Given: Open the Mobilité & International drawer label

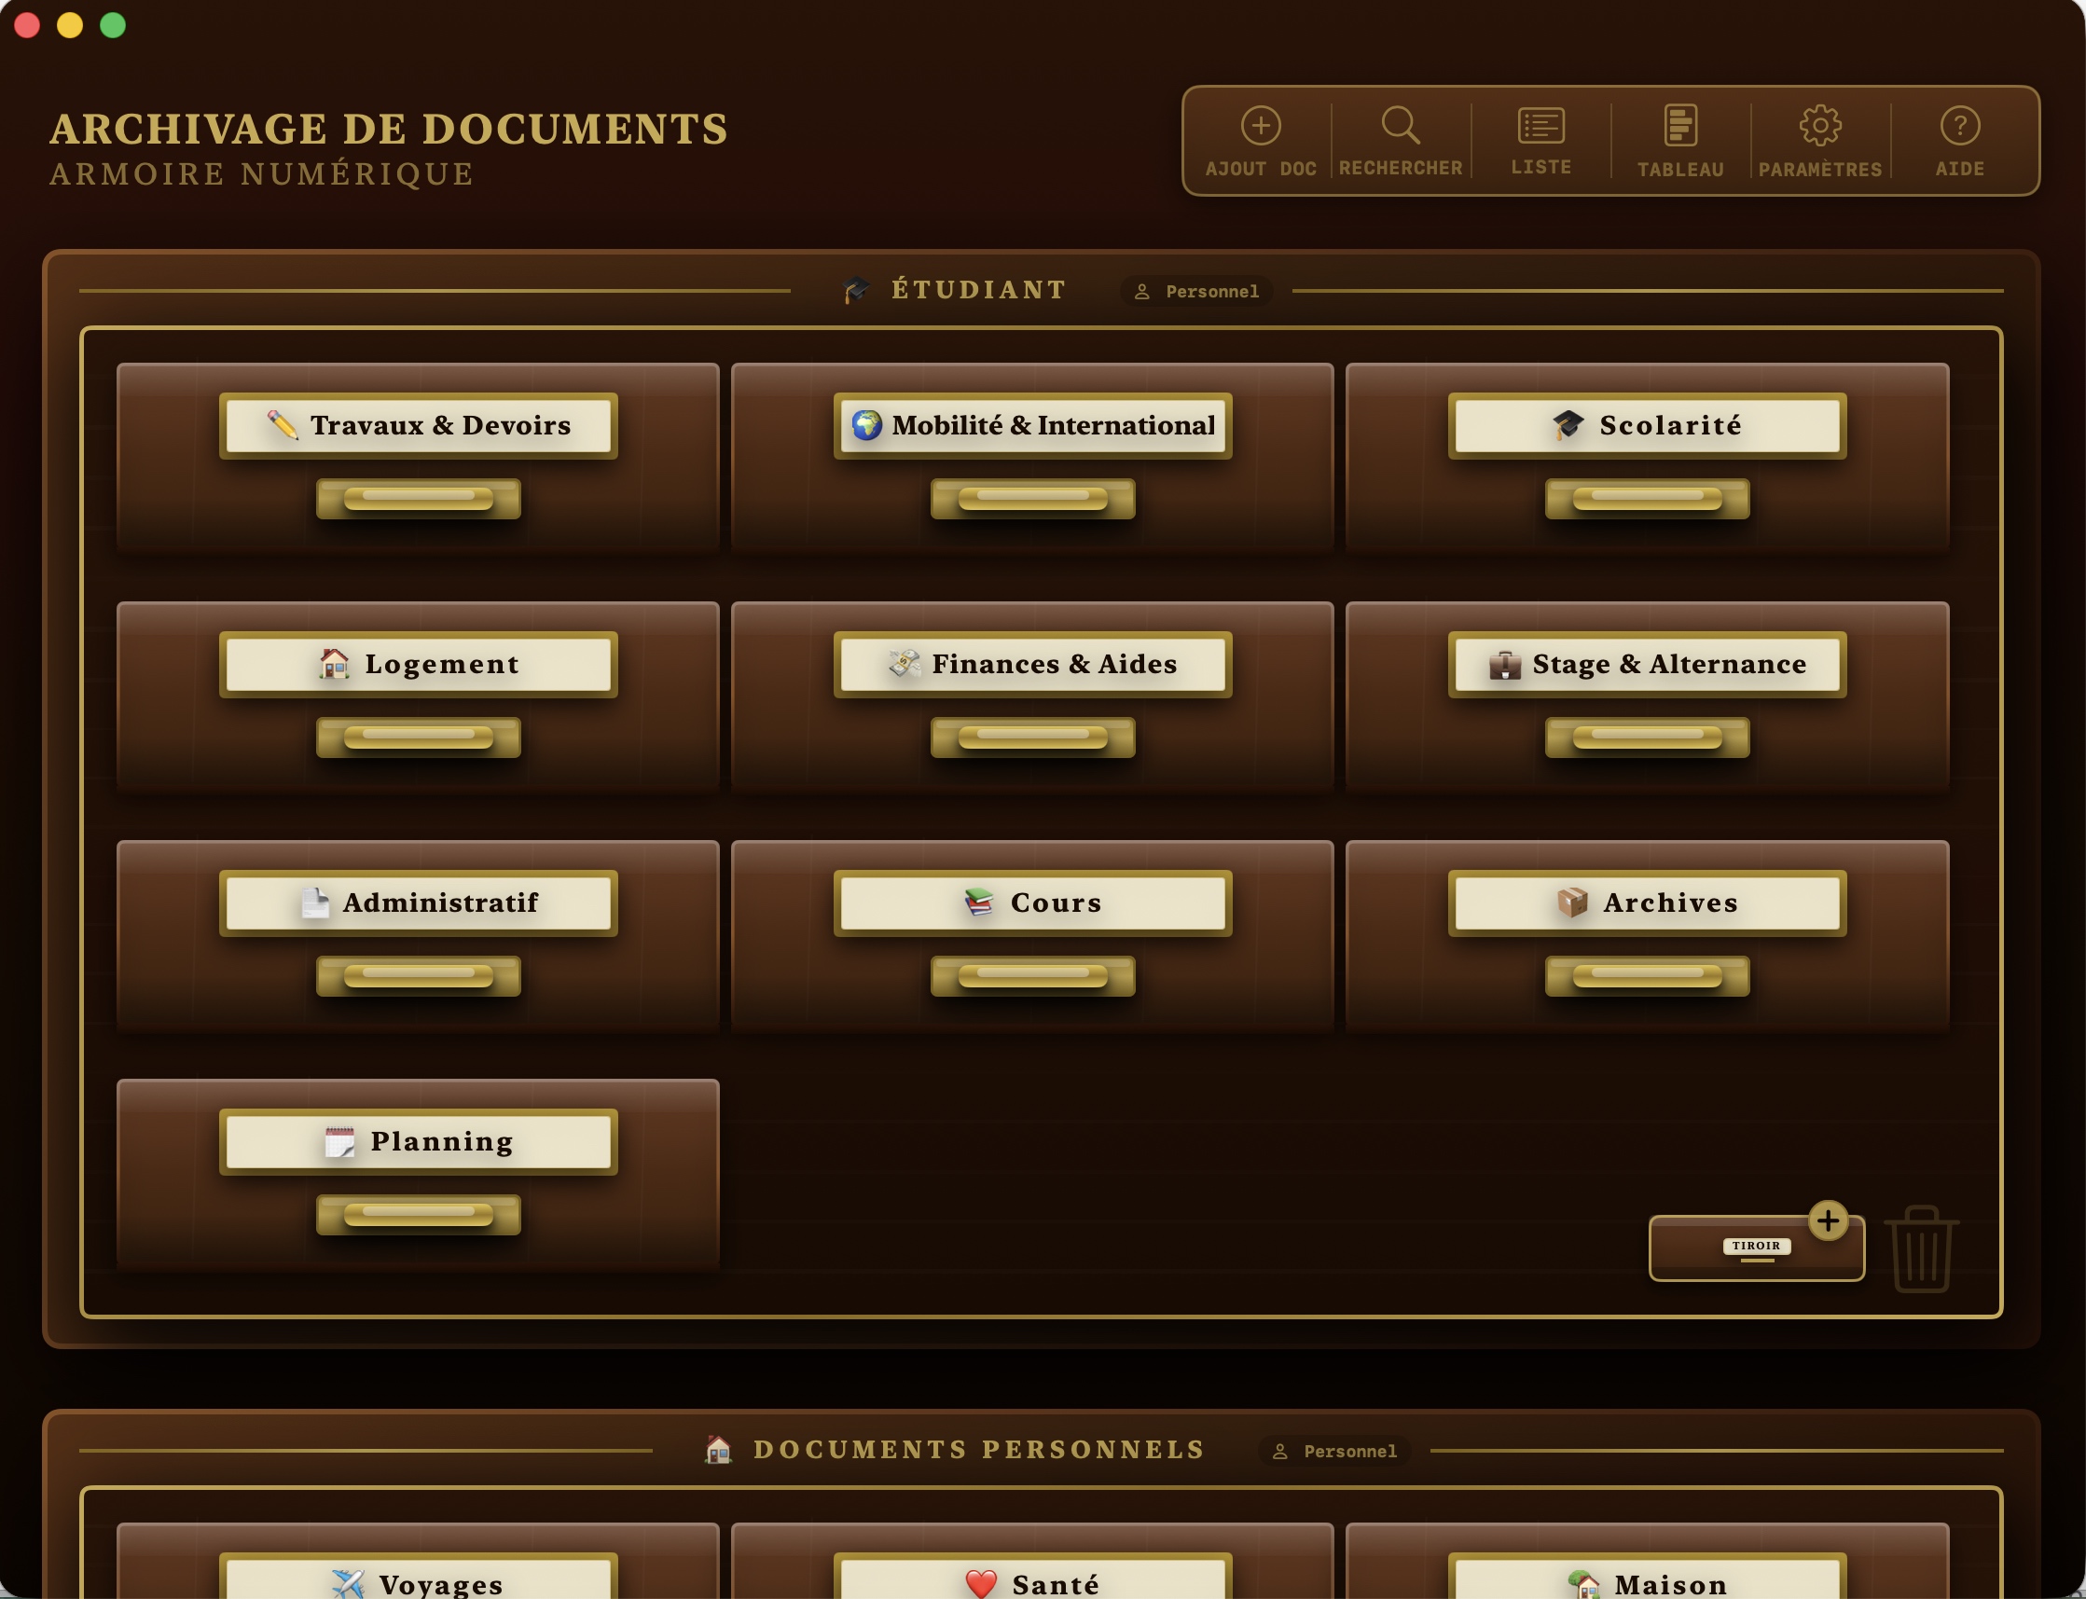Looking at the screenshot, I should (1032, 425).
